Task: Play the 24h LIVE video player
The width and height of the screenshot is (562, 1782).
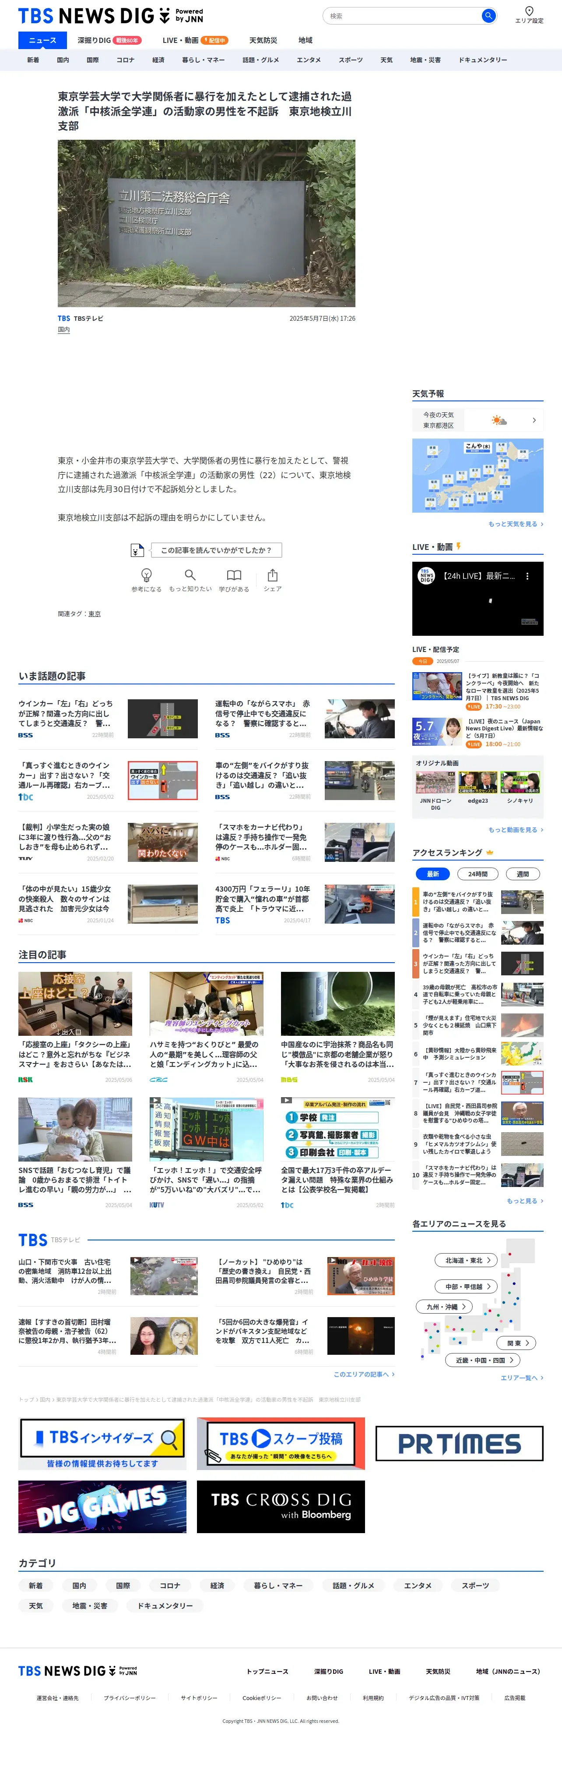Action: 478,599
